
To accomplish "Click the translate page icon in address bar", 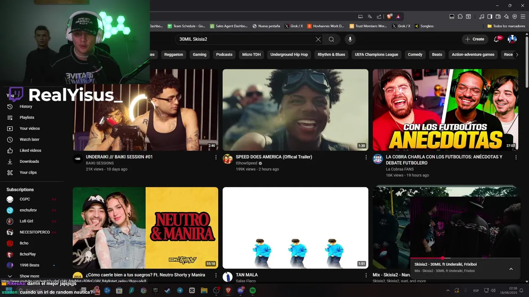I will coord(370,16).
